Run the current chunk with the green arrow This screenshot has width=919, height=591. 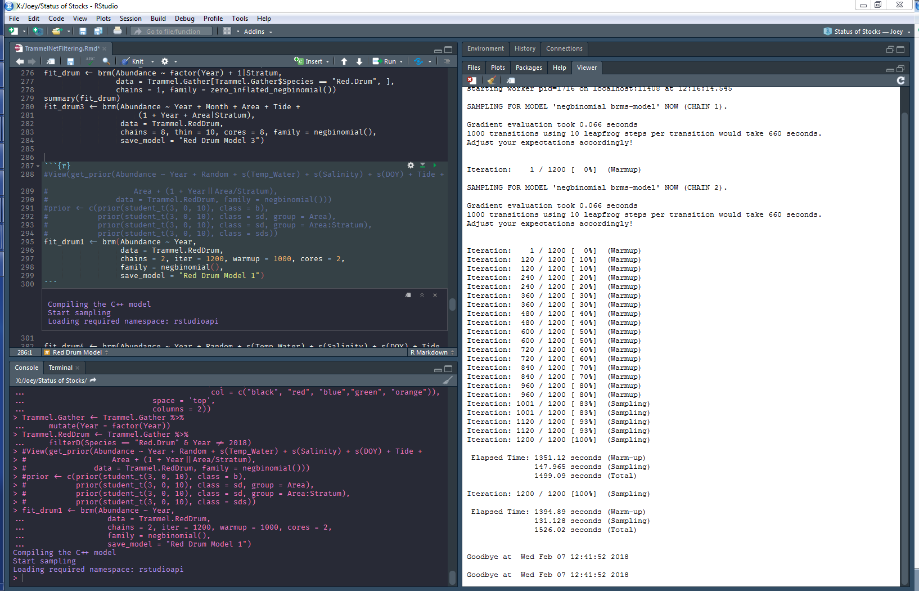tap(434, 165)
